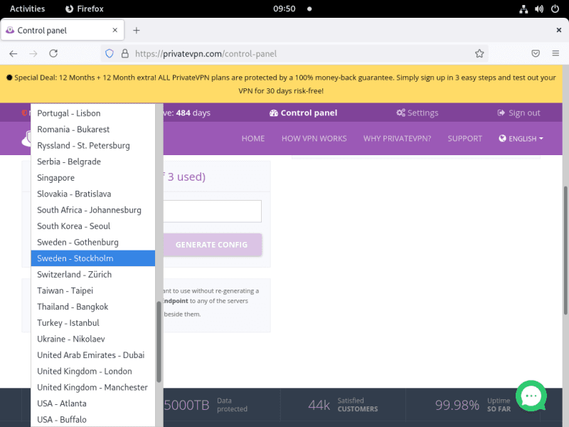Viewport: 569px width, 427px height.
Task: Open the green live chat bubble
Action: pos(531,396)
